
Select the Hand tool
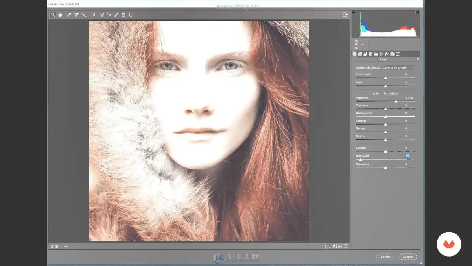(x=60, y=15)
